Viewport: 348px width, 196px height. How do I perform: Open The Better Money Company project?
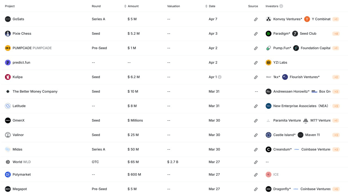point(35,92)
